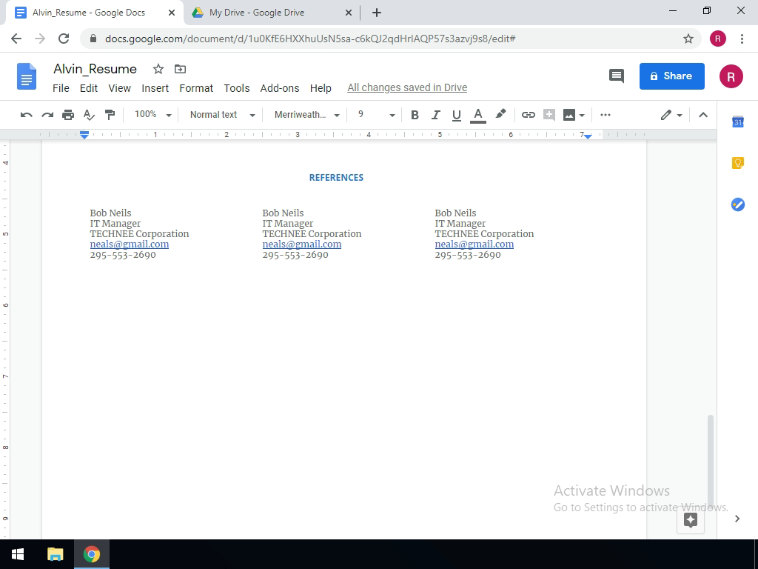Switch to My Drive browser tab
Image resolution: width=758 pixels, height=569 pixels.
[271, 13]
